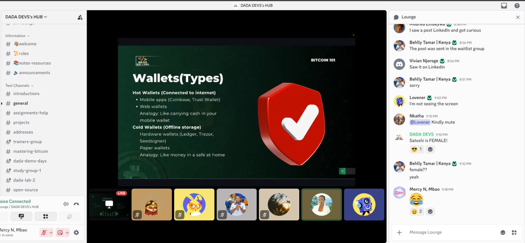This screenshot has height=243, width=525.
Task: Open the DADA DEVS's HUB server dropdown
Action: [26, 17]
